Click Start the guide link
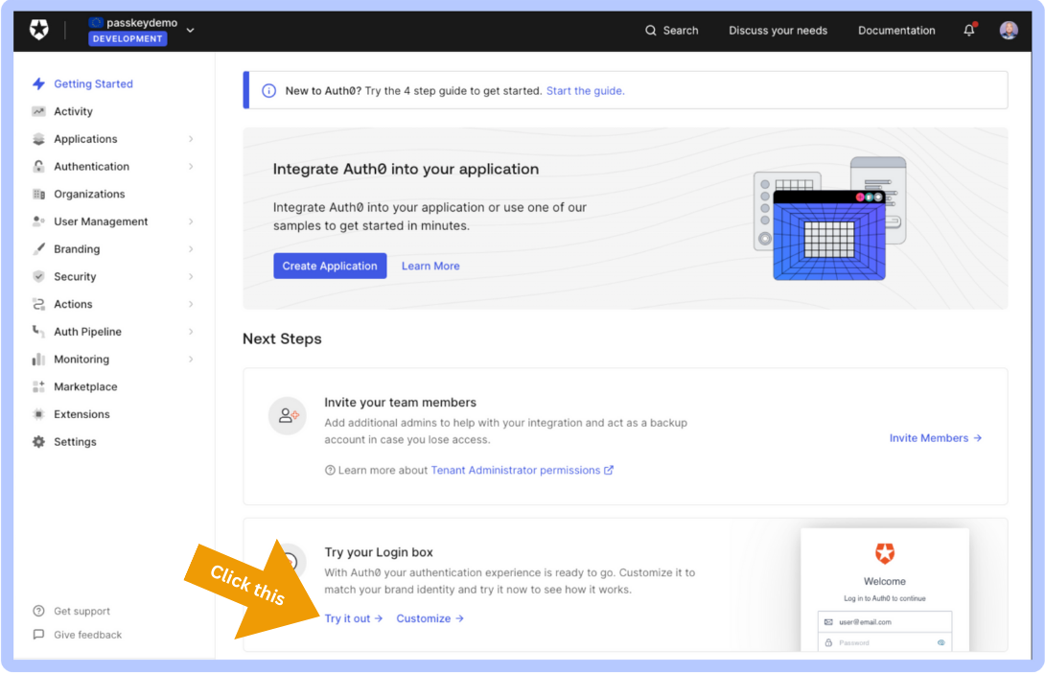The height and width of the screenshot is (674, 1045). (x=585, y=91)
